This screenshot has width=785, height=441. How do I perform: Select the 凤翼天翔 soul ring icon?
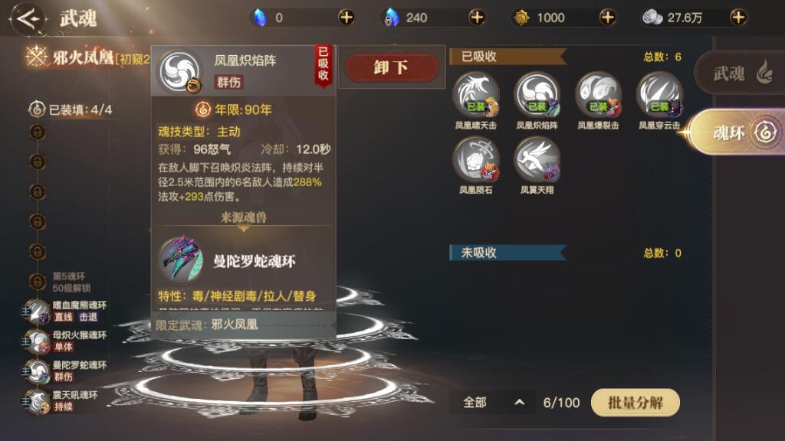[x=537, y=159]
